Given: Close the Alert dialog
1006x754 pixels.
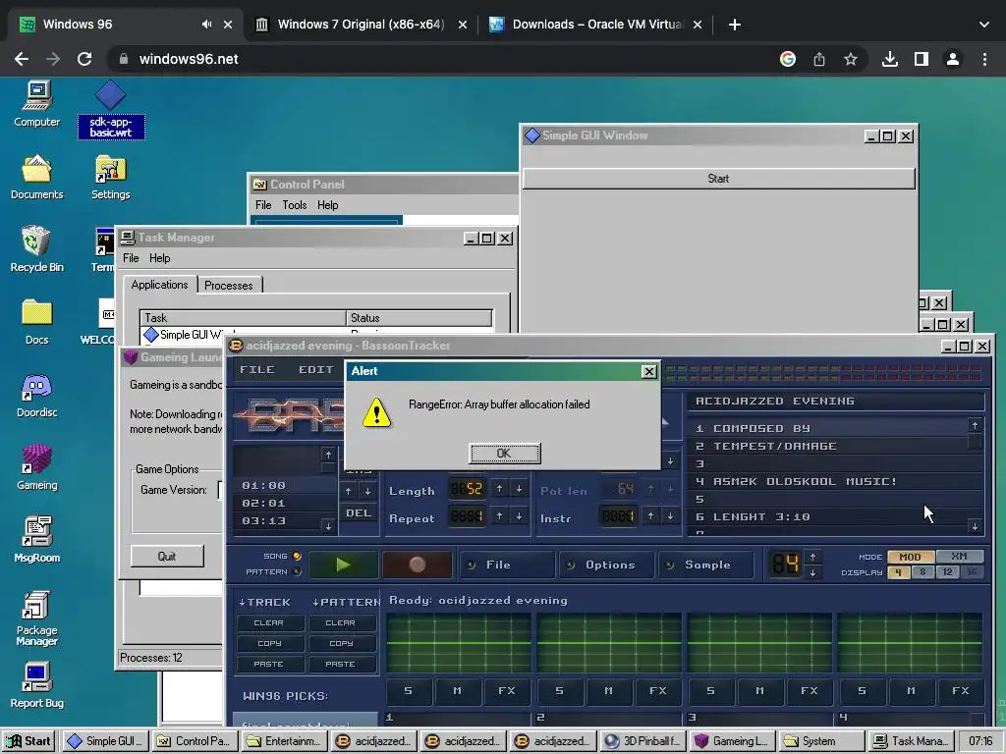Looking at the screenshot, I should click(x=649, y=371).
